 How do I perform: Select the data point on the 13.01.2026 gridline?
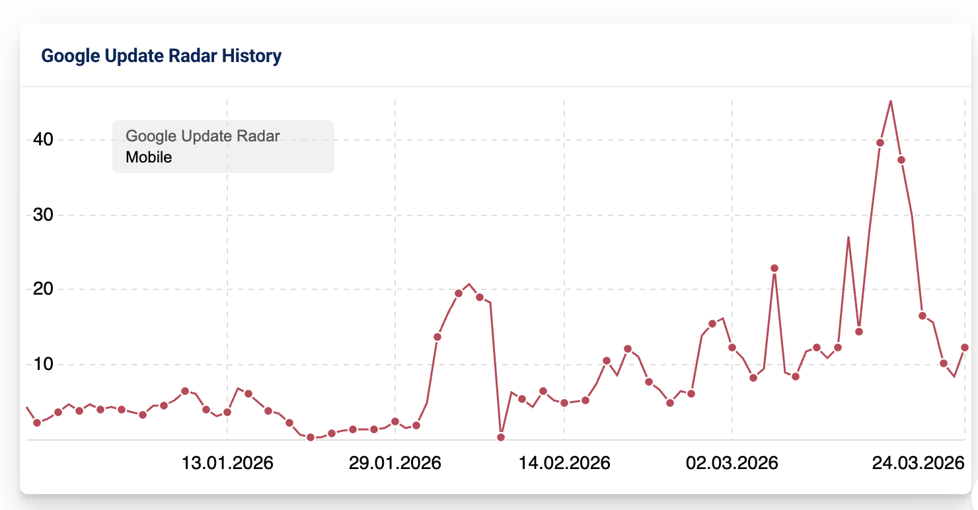[x=227, y=412]
